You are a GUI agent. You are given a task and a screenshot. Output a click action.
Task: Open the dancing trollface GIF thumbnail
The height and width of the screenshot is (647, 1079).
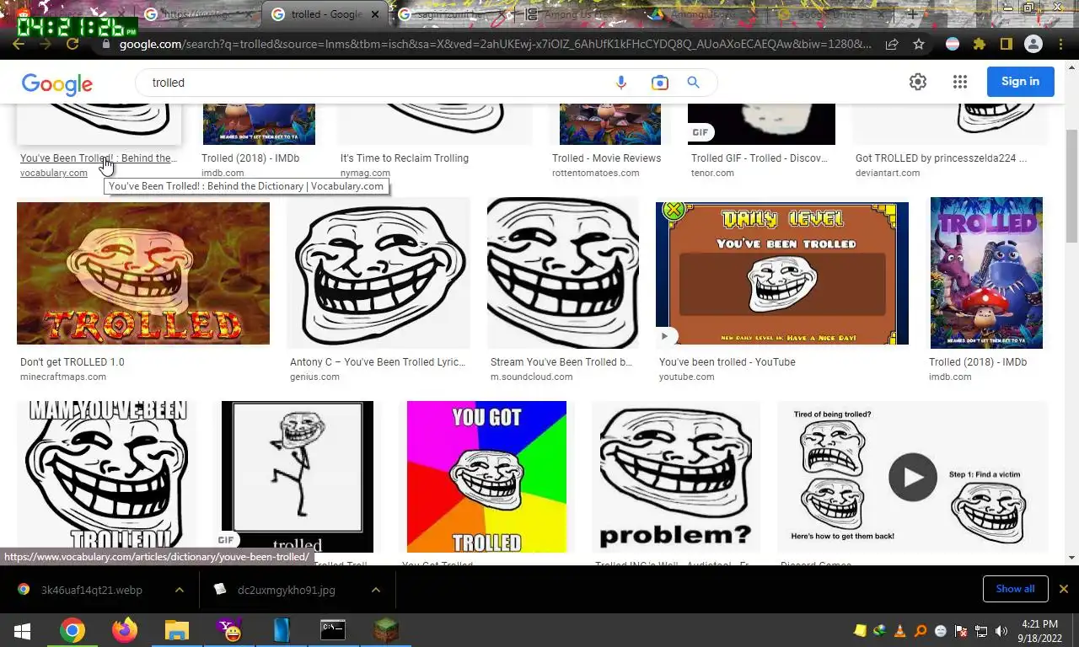[x=298, y=476]
